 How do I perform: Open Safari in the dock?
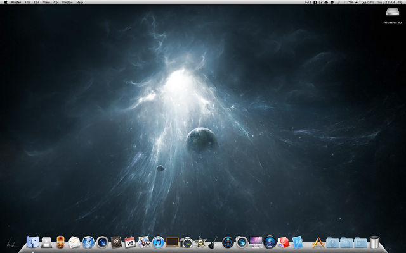point(88,242)
